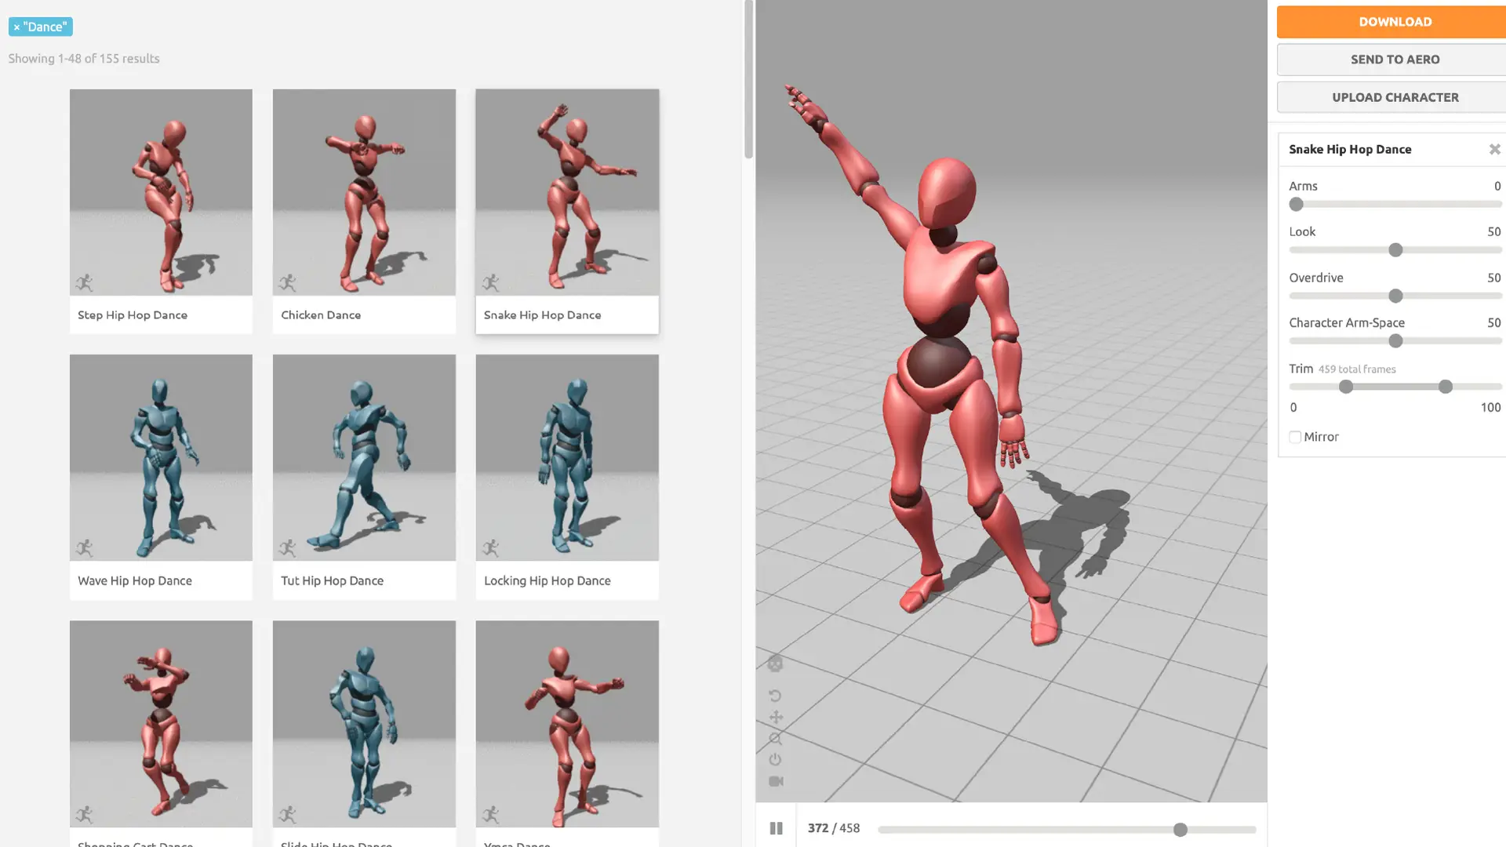Click the rotate view icon
1506x847 pixels.
click(x=775, y=696)
